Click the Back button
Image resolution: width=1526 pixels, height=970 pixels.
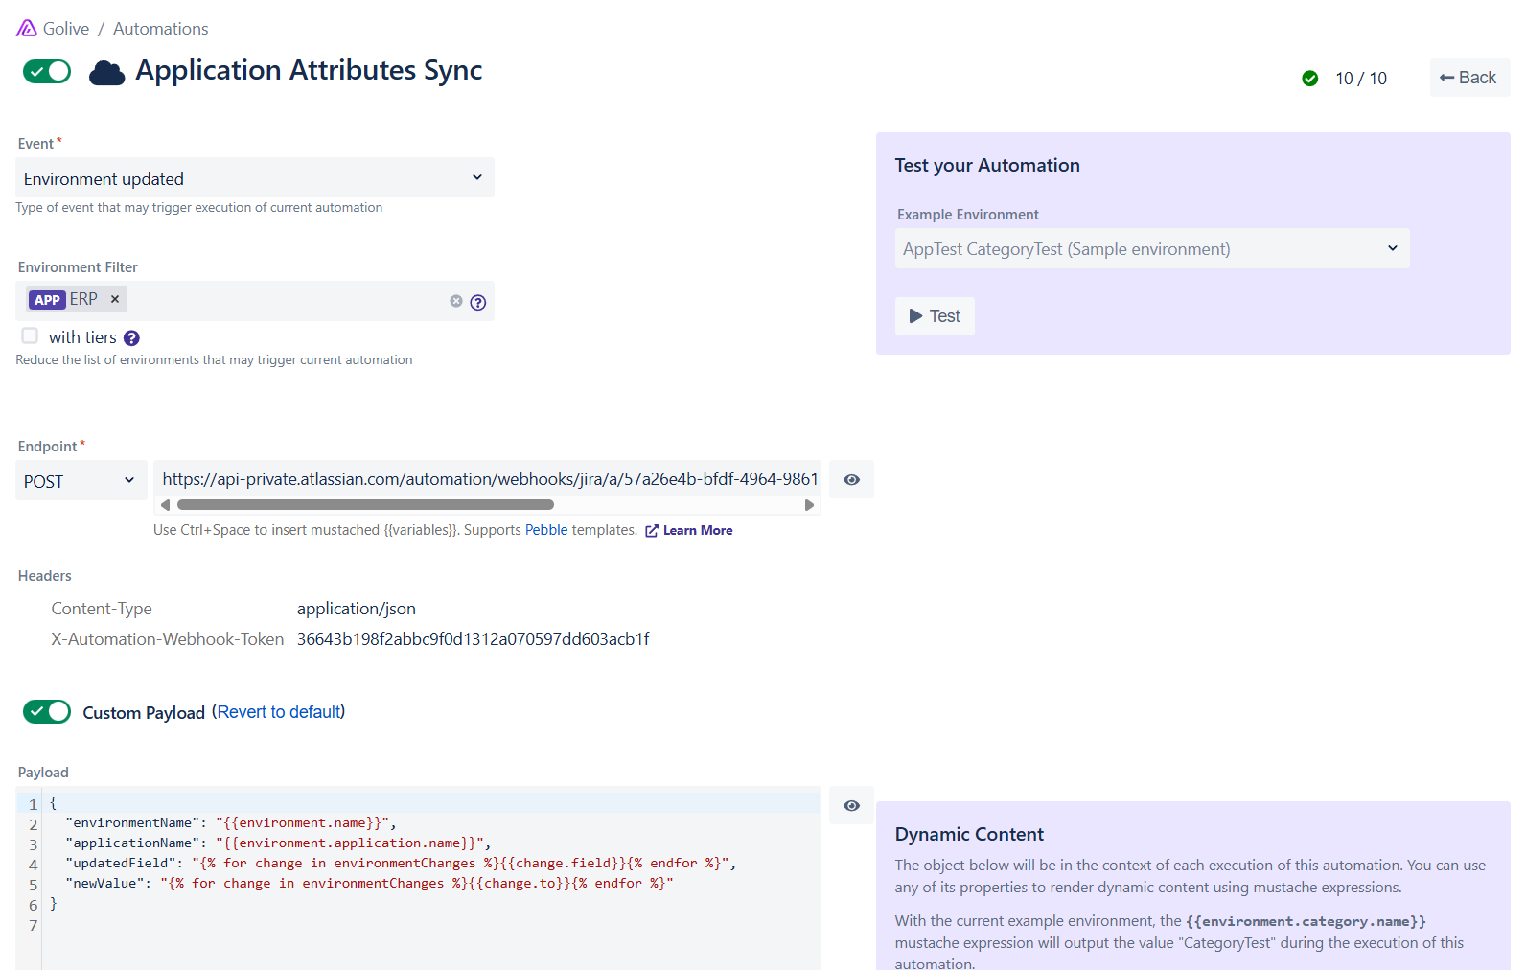tap(1469, 78)
